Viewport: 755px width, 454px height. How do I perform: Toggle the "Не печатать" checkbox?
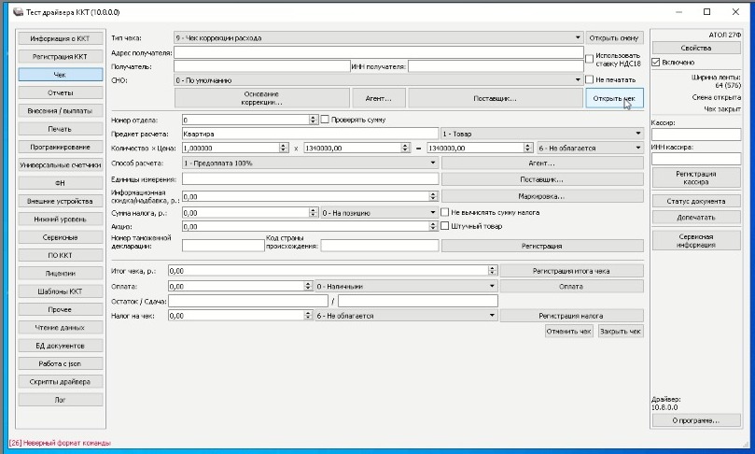click(x=589, y=80)
